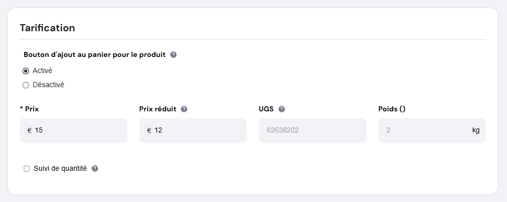Select the Activé radio button
This screenshot has height=202, width=507.
pos(26,71)
